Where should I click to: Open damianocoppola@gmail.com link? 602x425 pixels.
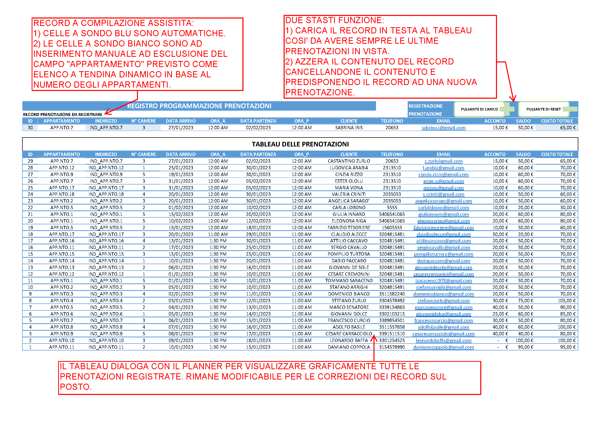click(443, 347)
